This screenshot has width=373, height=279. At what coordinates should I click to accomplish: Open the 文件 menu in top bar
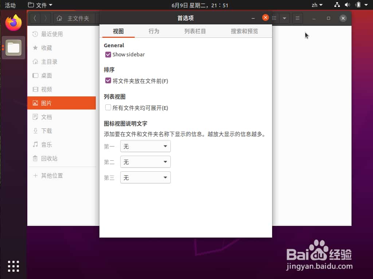tap(40, 5)
